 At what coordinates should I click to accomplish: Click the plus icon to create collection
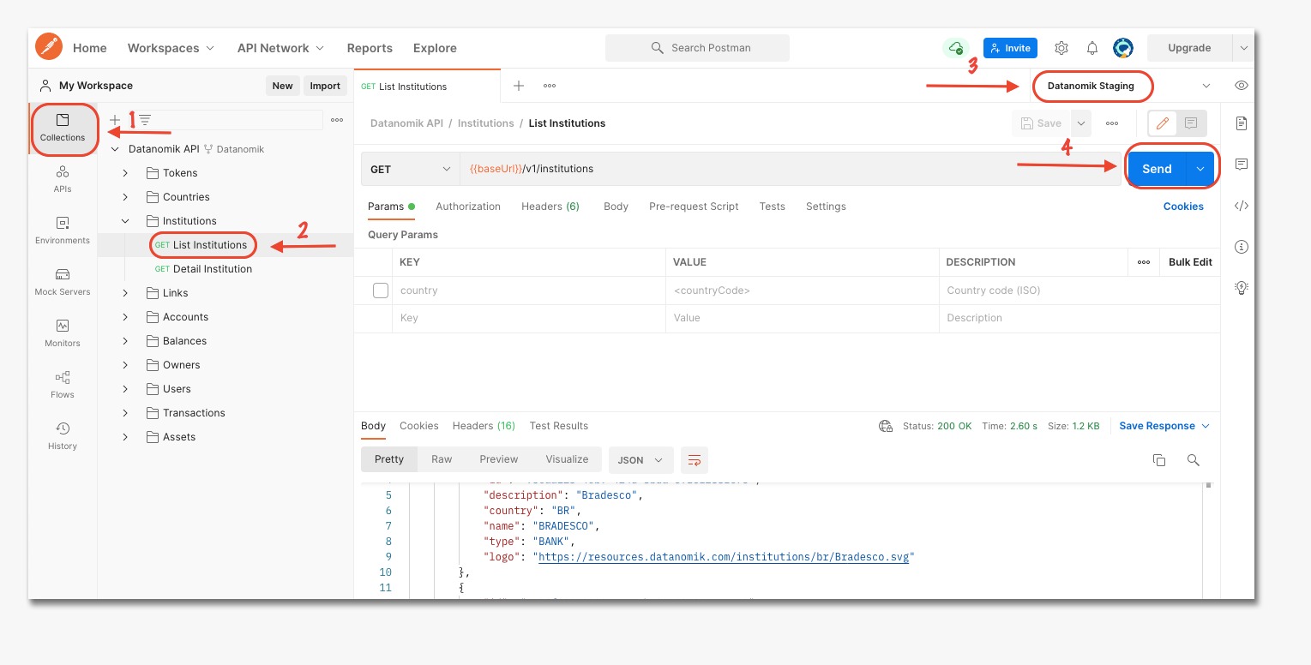coord(115,120)
